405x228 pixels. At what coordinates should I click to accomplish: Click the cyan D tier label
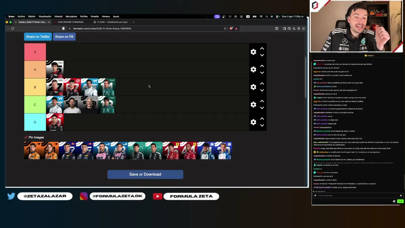[x=35, y=122]
